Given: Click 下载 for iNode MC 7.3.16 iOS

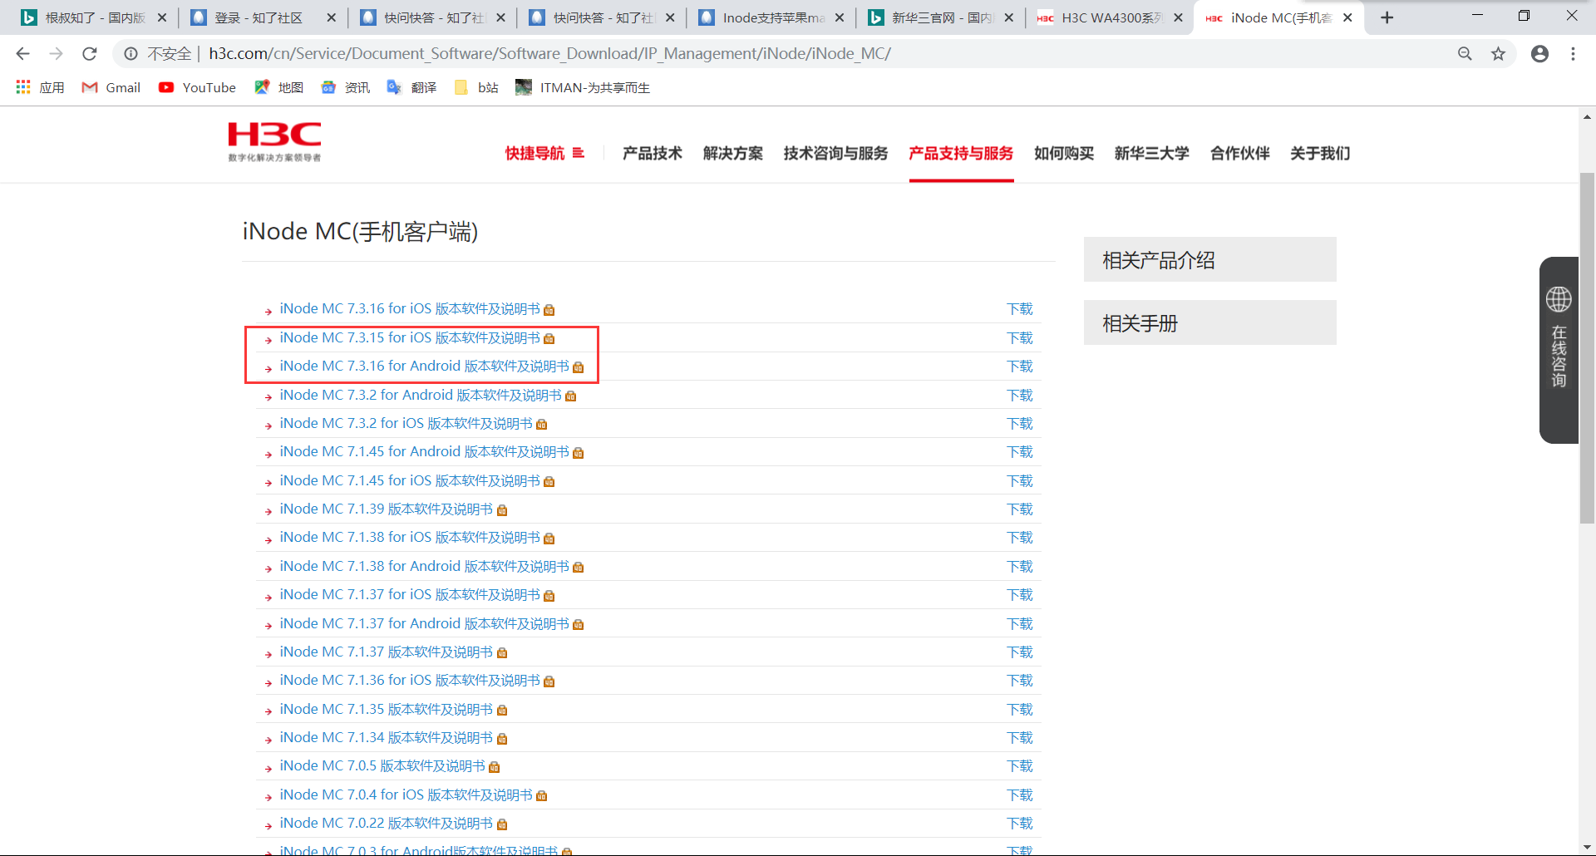Looking at the screenshot, I should coord(1020,309).
